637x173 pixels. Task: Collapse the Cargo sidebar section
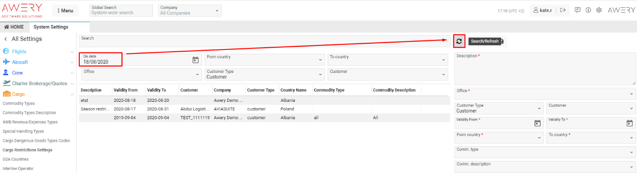click(x=72, y=94)
